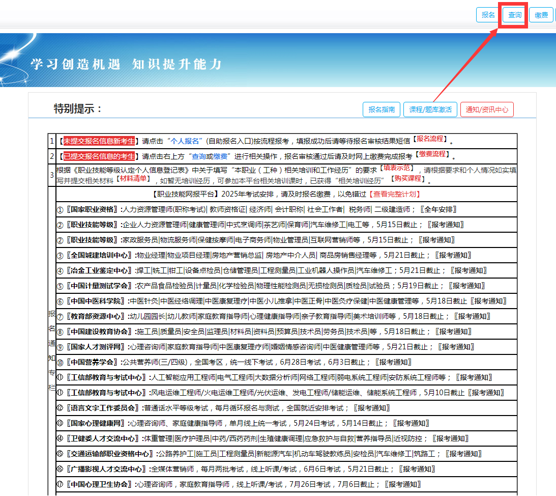Click the 特别提示 heading
The width and height of the screenshot is (556, 496).
pyautogui.click(x=78, y=108)
